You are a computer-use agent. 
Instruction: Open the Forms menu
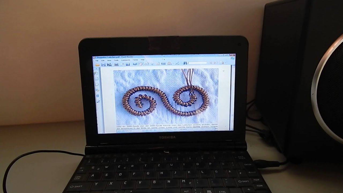[x=135, y=60]
